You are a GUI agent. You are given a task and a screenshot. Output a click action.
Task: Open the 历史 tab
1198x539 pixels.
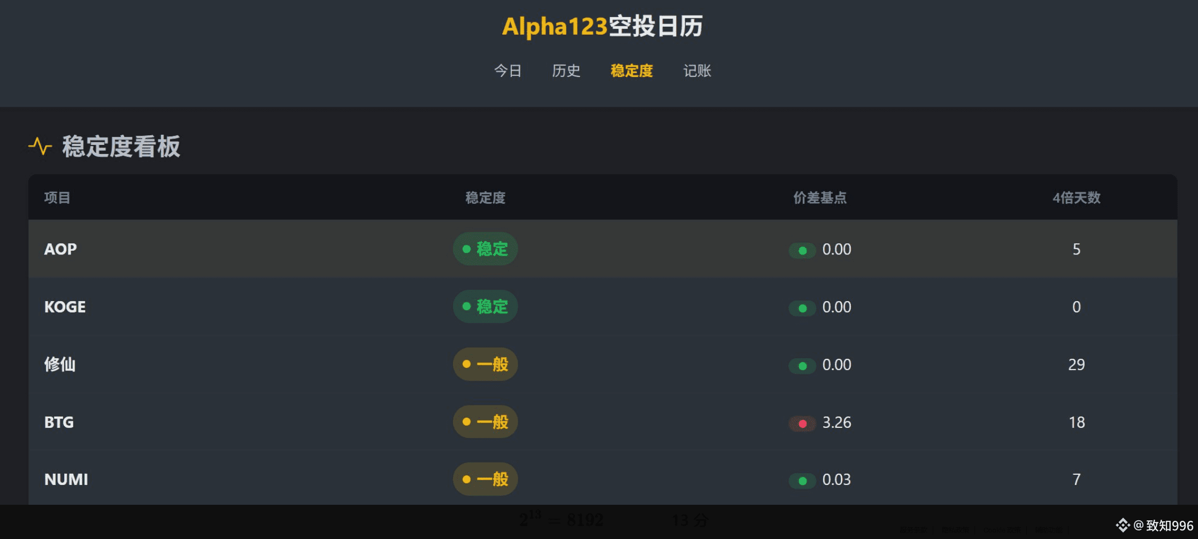(x=566, y=71)
